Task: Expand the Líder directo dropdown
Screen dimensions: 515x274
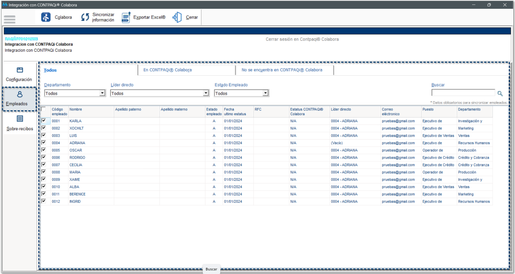Action: tap(206, 93)
